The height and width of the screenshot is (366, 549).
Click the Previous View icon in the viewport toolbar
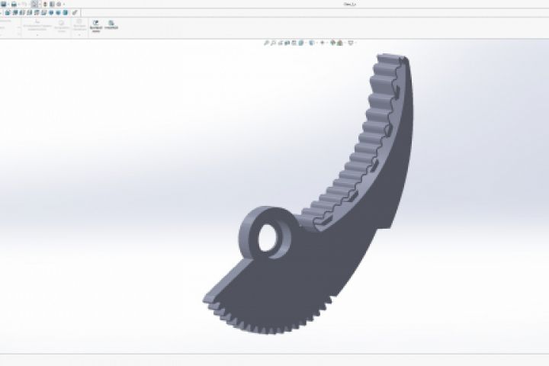point(281,43)
